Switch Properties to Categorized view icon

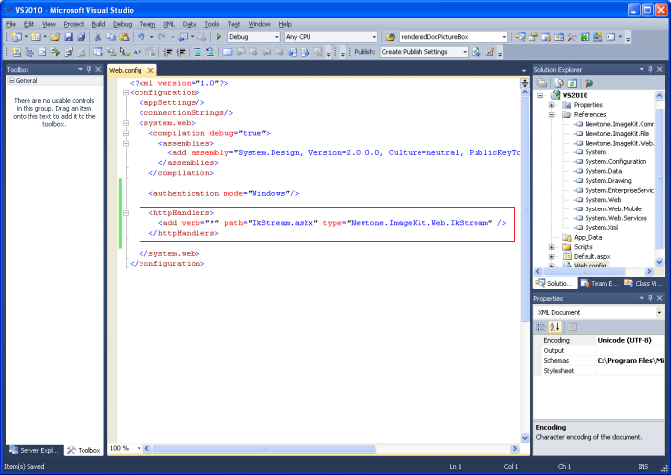pos(541,327)
